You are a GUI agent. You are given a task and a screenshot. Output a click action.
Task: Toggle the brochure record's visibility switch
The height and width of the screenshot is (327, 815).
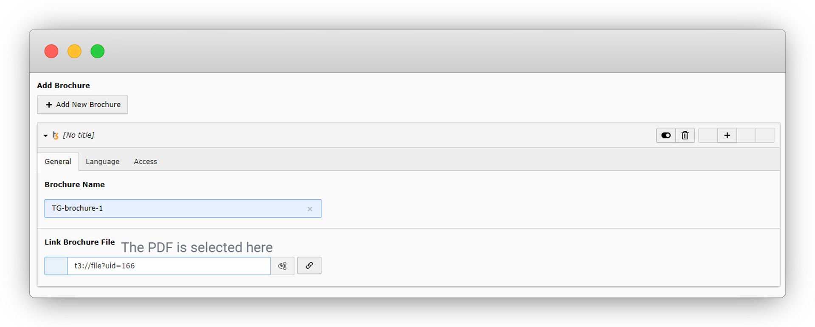pos(666,135)
